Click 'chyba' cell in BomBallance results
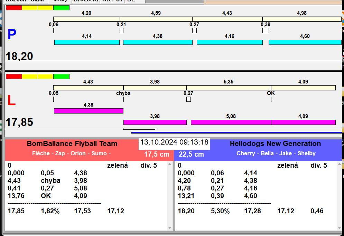 click(50, 180)
